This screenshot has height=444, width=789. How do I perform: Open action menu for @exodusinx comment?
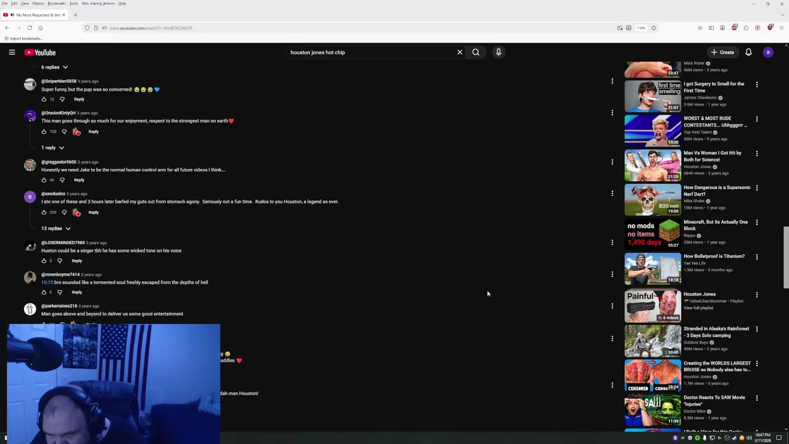pyautogui.click(x=612, y=194)
